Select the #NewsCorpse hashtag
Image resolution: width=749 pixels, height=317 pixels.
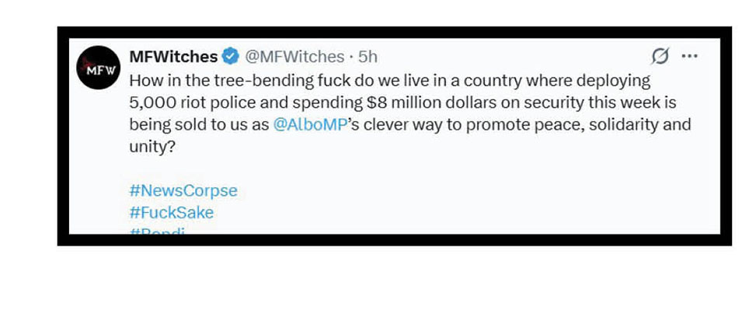coord(183,190)
